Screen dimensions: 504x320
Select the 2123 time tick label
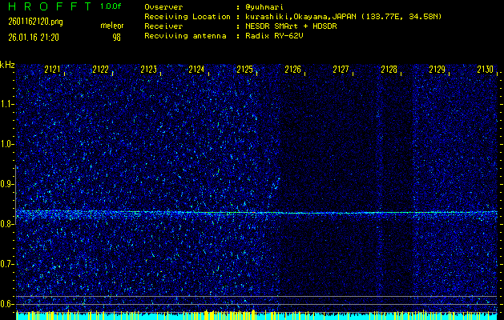pyautogui.click(x=148, y=70)
